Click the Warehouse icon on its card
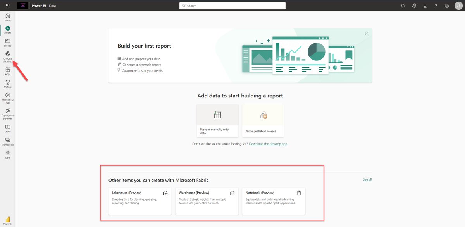 pos(232,193)
